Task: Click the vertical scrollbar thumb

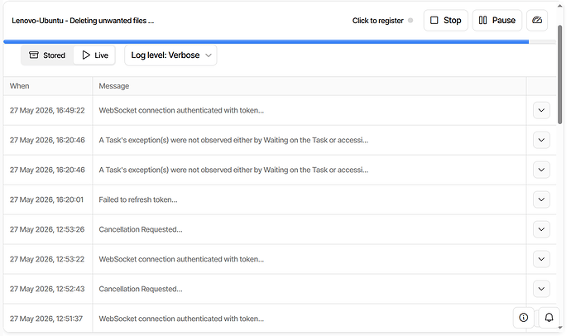Action: click(559, 74)
